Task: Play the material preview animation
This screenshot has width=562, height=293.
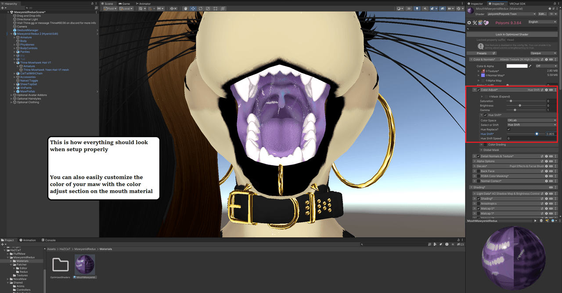Action: pos(535,221)
